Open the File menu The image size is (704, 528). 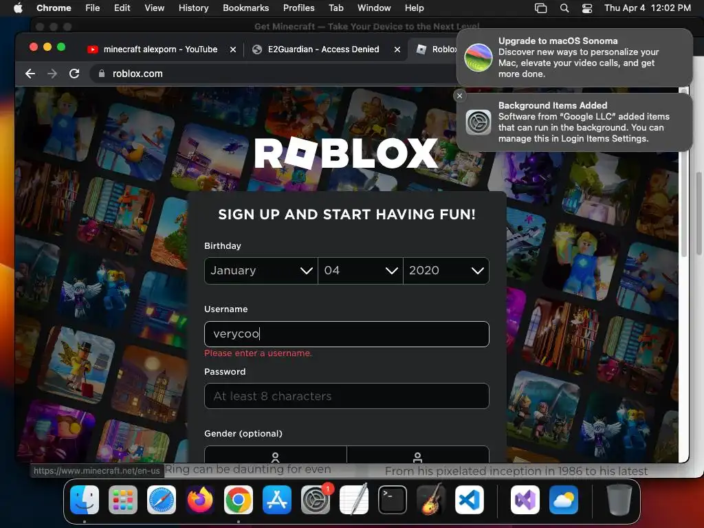[x=93, y=8]
